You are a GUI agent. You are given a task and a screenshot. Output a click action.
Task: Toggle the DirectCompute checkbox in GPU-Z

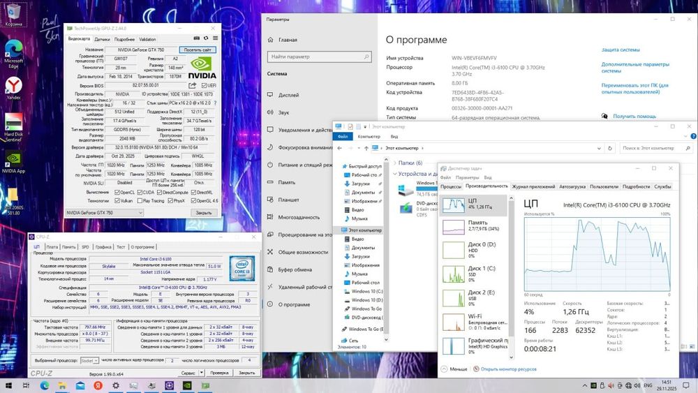pos(159,192)
